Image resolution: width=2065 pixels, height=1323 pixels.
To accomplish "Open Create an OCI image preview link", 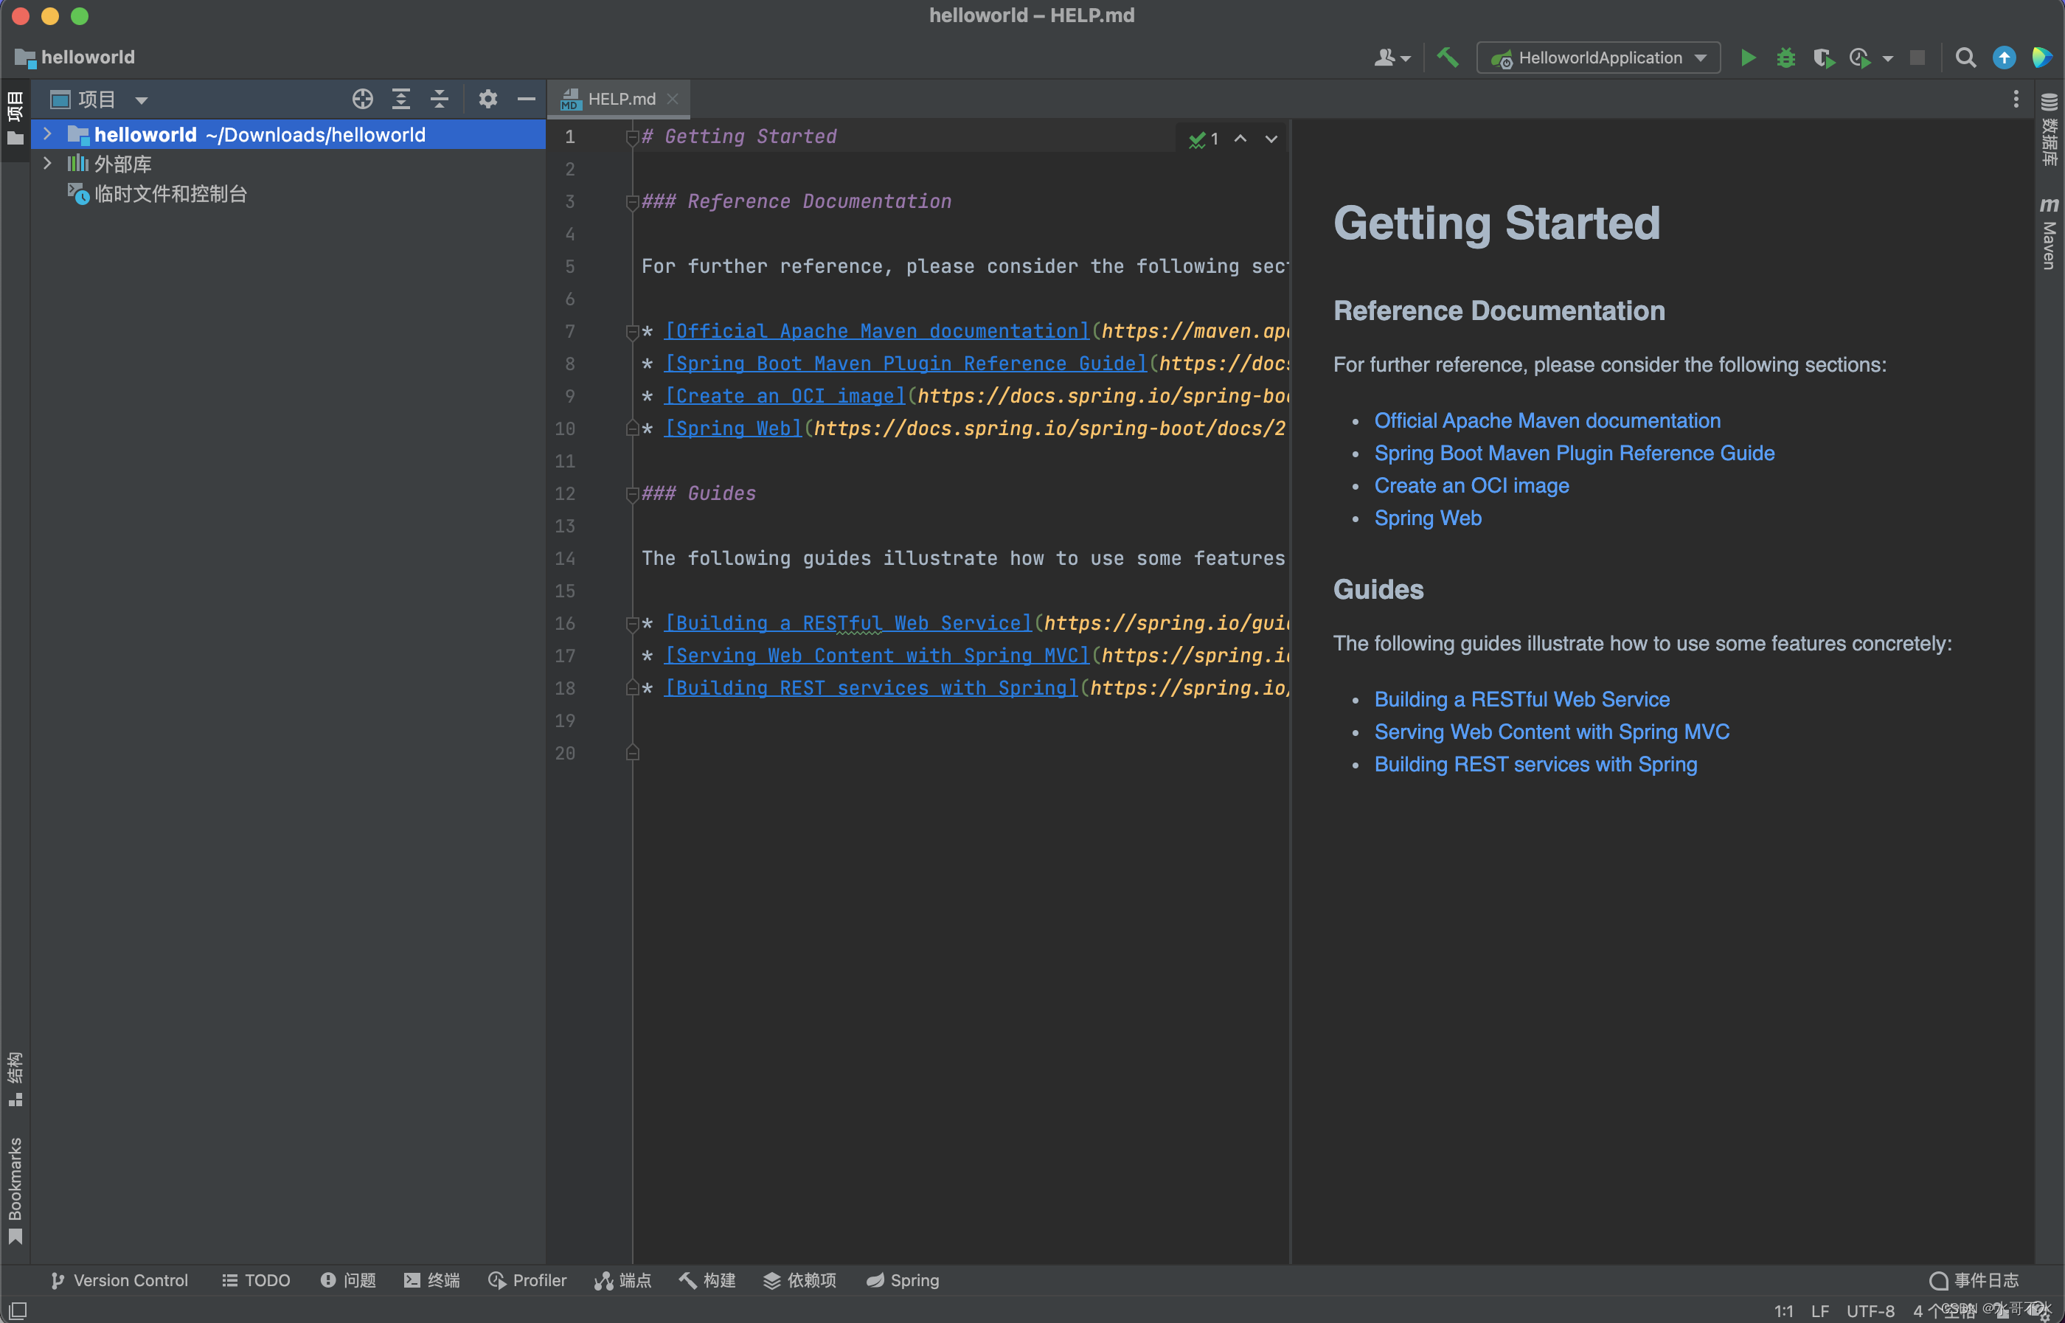I will coord(1471,485).
